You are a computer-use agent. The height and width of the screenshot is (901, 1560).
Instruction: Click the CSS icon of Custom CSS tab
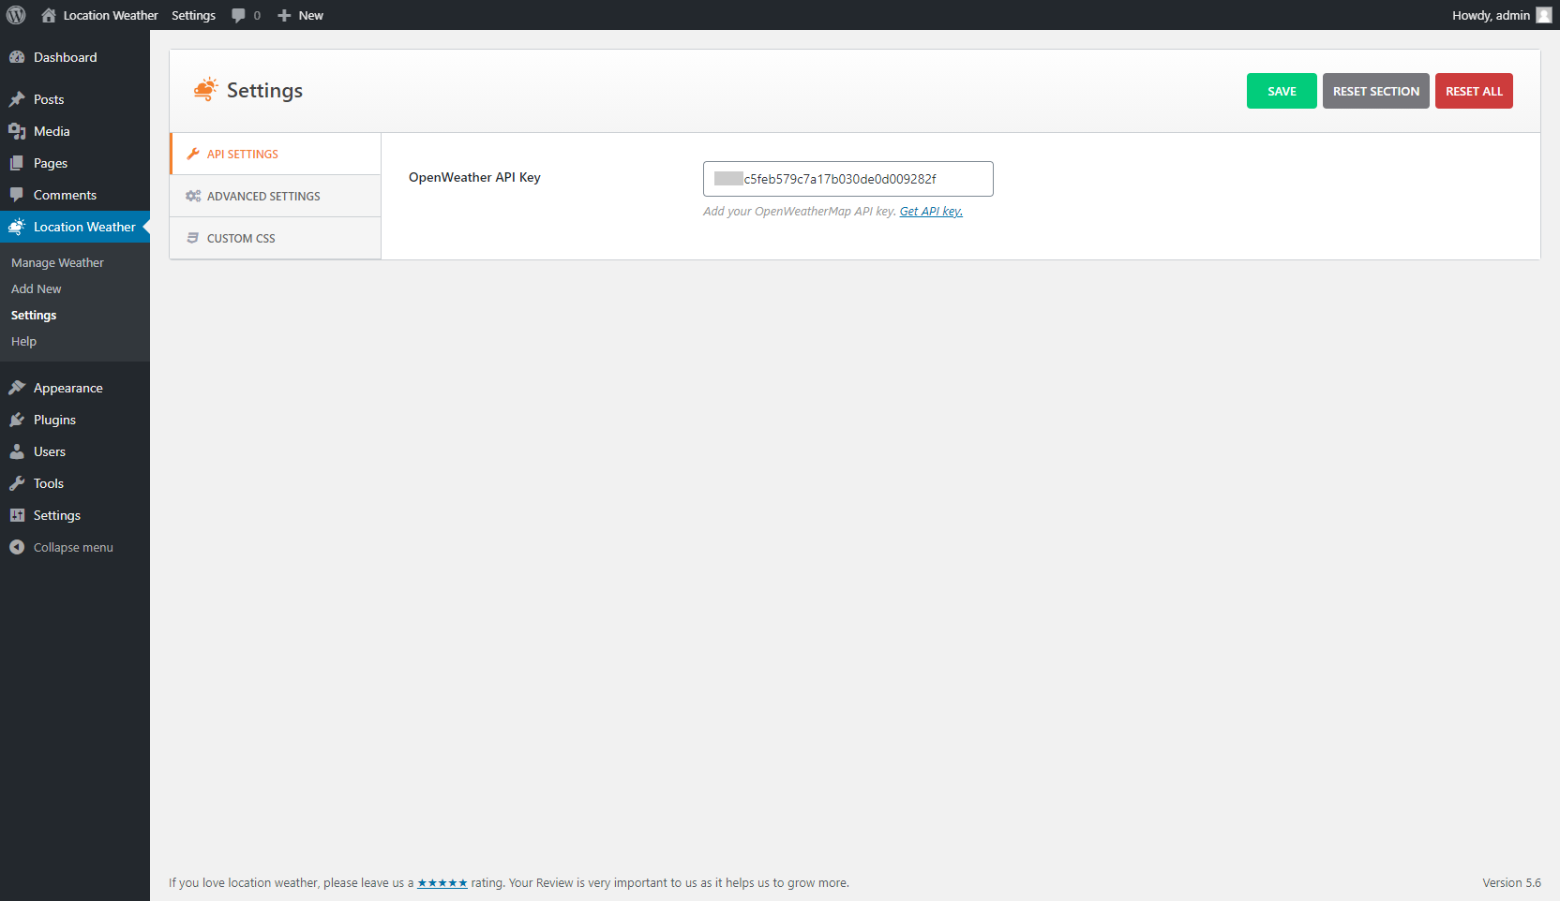[193, 238]
